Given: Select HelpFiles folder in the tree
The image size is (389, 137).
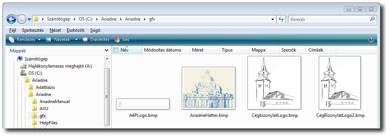Looking at the screenshot, I should click(x=49, y=122).
